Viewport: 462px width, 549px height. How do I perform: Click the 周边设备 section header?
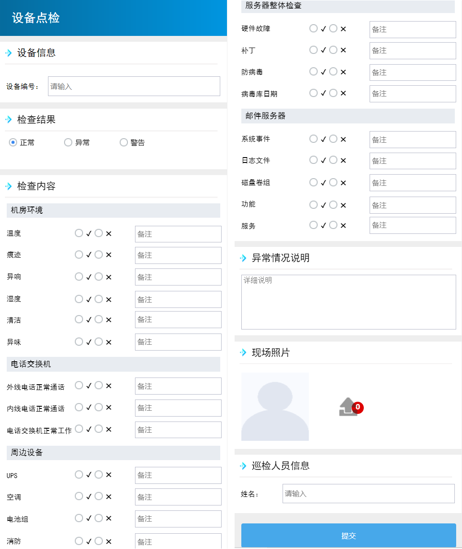coord(113,452)
